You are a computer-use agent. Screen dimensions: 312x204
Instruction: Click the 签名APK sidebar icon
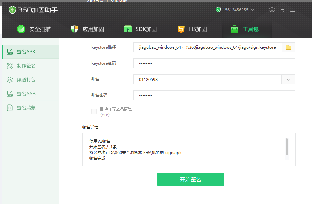click(10, 52)
